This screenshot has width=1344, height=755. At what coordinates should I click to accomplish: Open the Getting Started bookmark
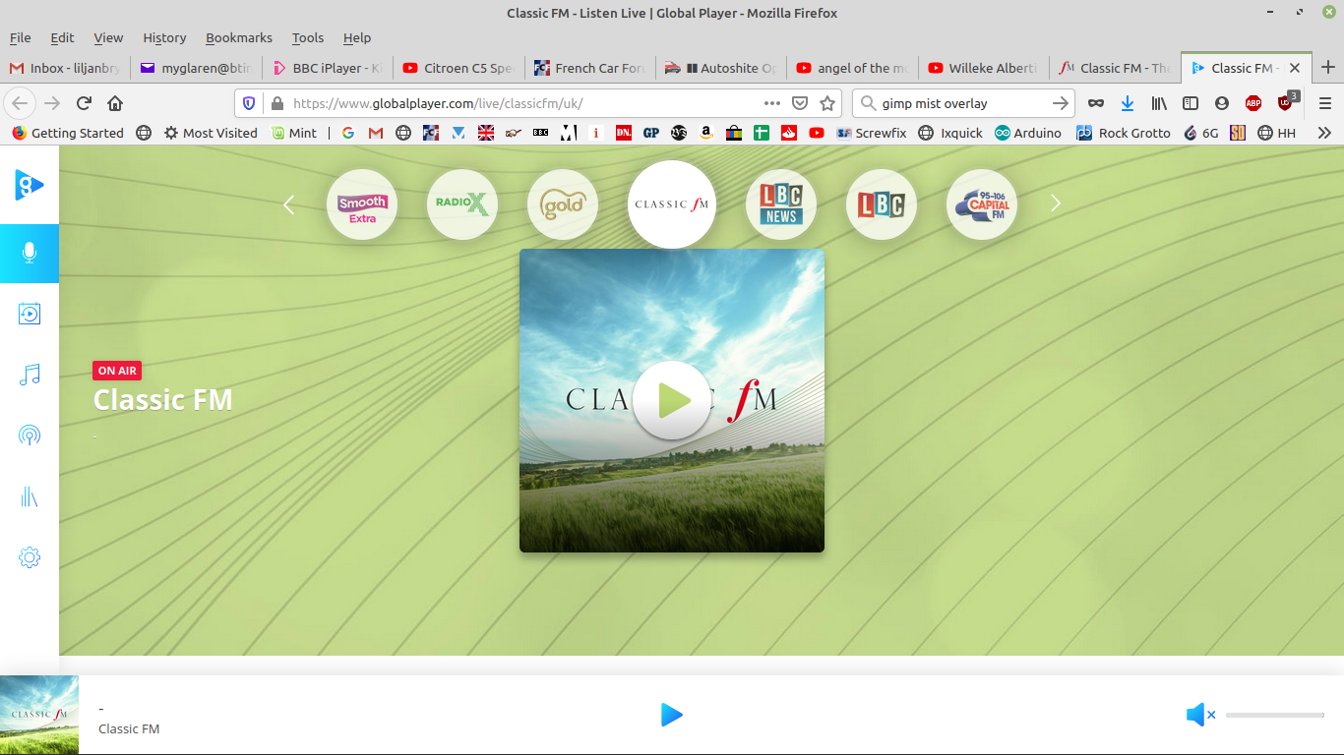coord(67,133)
